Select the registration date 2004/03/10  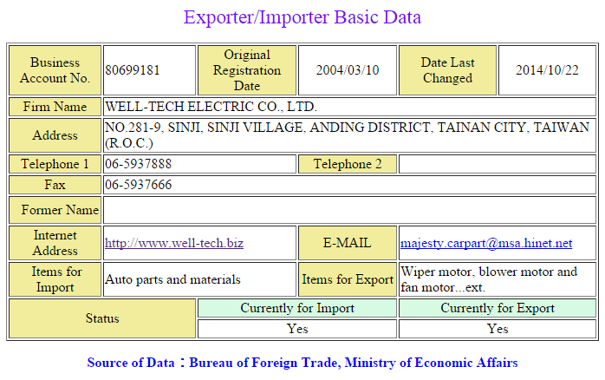click(x=348, y=70)
